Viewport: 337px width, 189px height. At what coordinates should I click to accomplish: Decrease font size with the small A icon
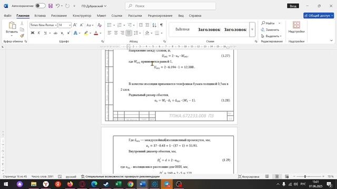(82, 25)
